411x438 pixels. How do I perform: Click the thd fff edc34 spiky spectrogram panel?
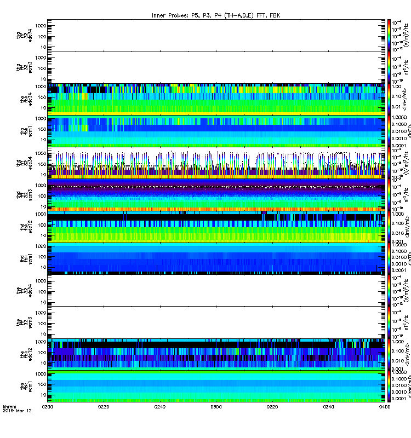216,163
